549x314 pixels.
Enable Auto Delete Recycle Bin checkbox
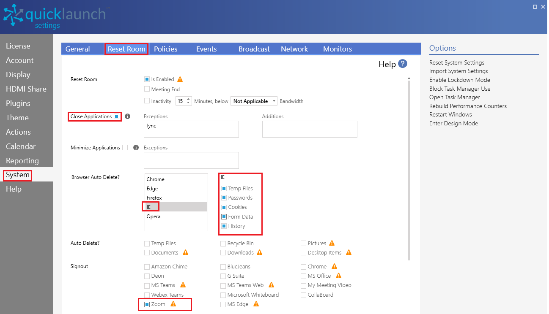coord(223,243)
